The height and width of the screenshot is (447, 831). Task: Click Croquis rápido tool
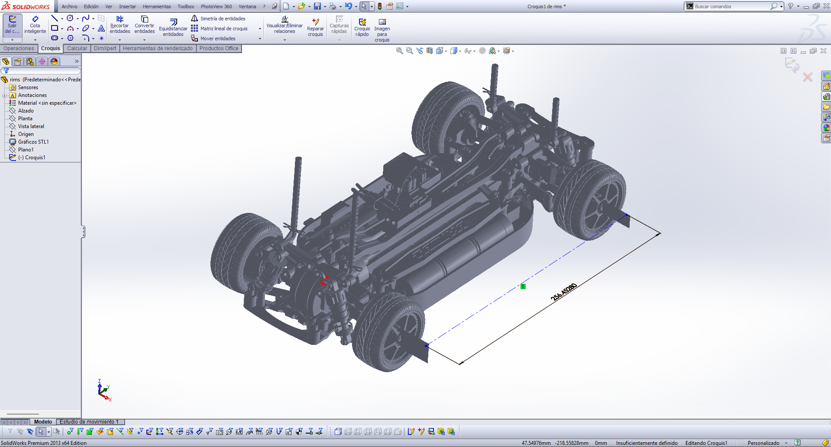coord(362,28)
